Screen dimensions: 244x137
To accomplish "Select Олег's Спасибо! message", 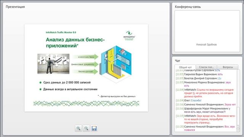I will [x=189, y=100].
